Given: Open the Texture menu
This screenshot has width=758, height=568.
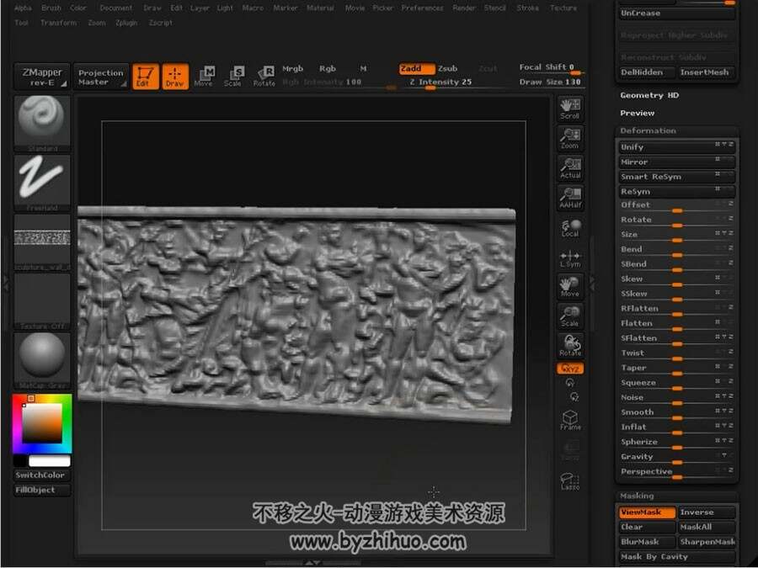Looking at the screenshot, I should pyautogui.click(x=563, y=8).
